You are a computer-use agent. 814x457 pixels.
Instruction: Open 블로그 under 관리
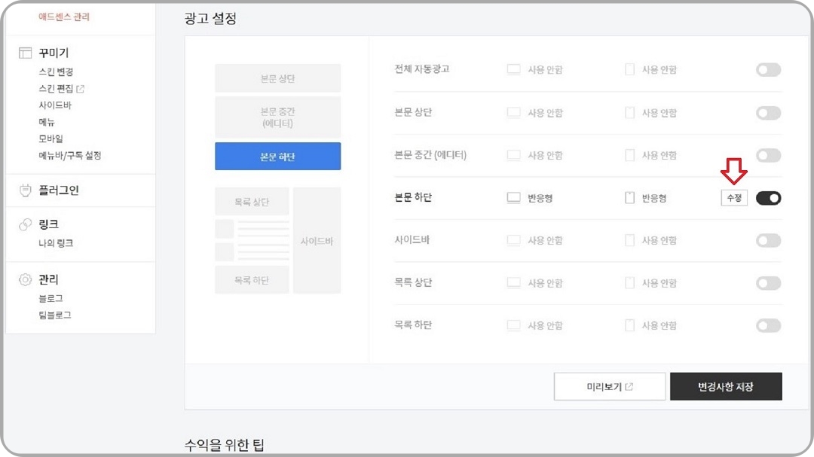coord(51,298)
